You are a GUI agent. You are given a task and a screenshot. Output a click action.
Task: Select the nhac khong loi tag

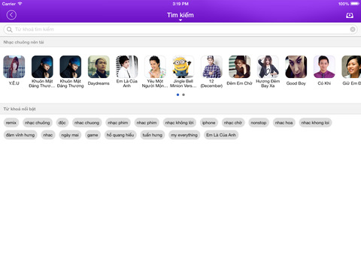[x=315, y=122]
